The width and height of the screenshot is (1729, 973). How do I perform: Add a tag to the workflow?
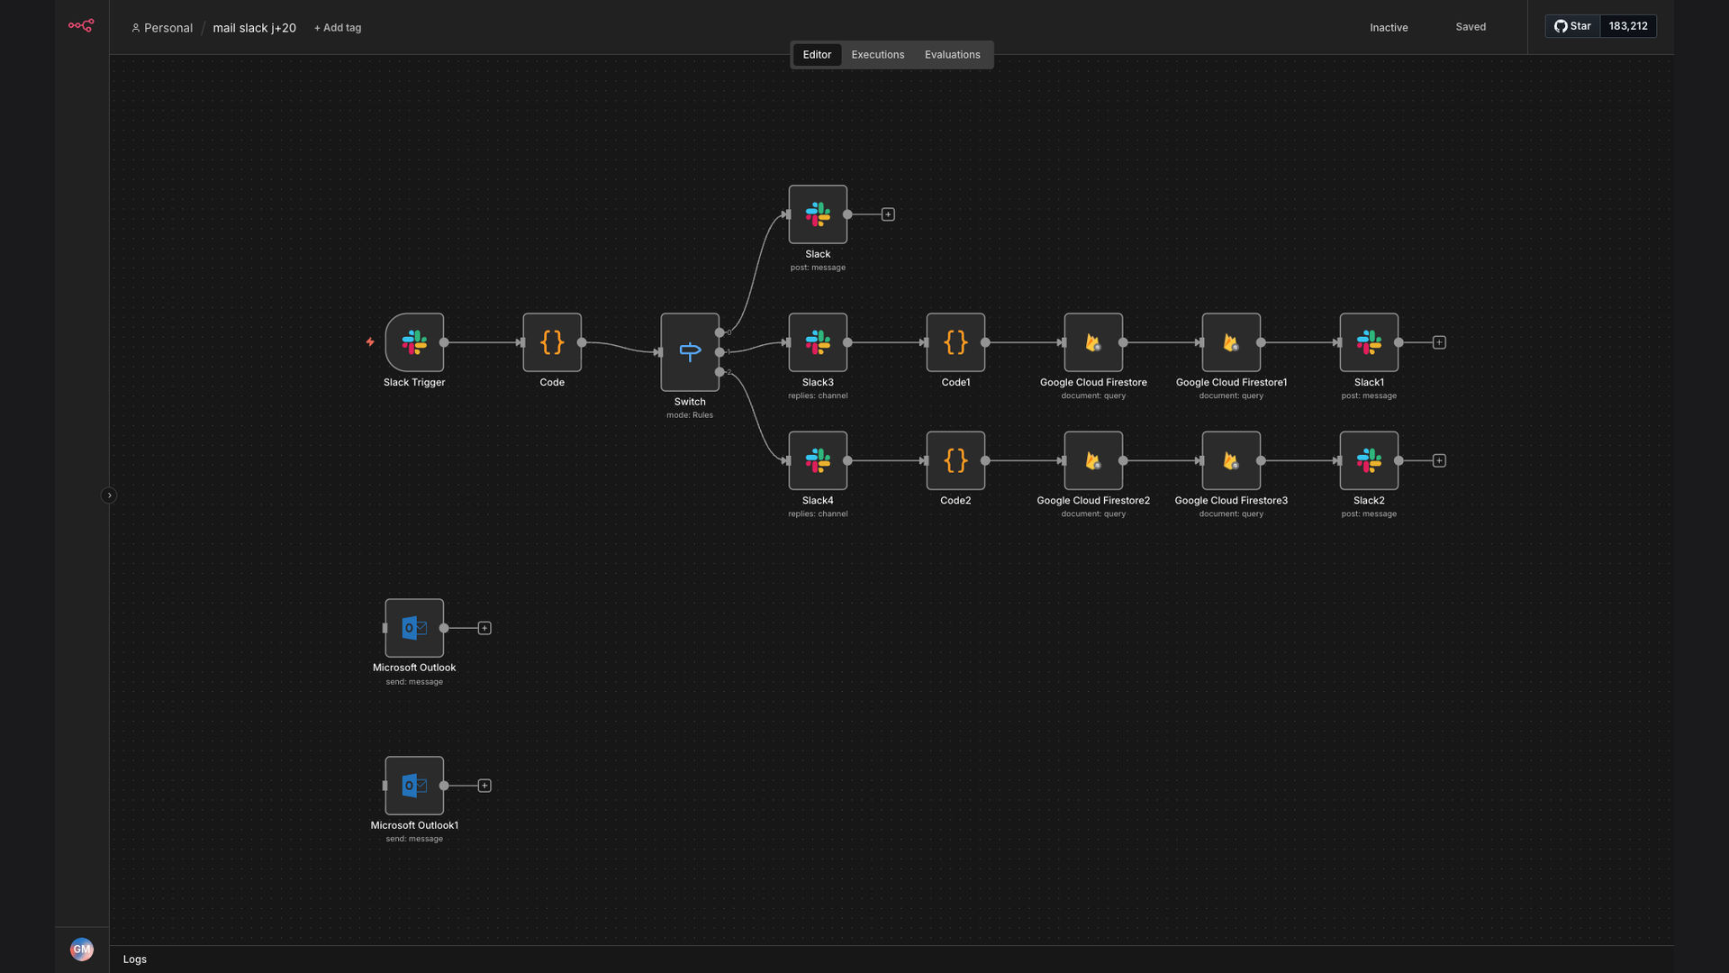338,28
